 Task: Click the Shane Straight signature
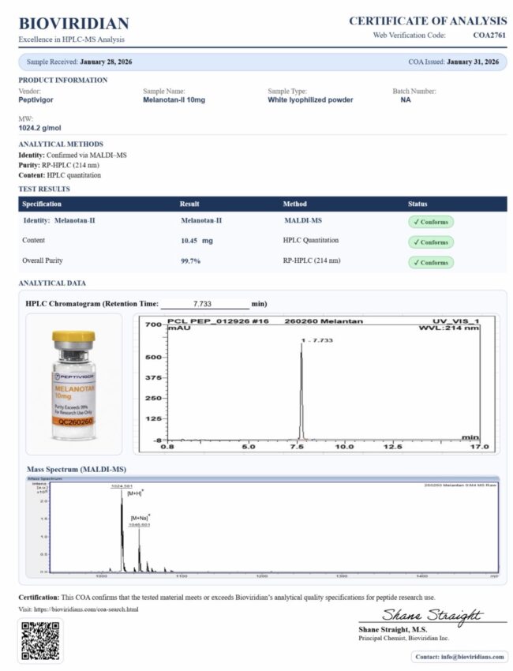[x=432, y=615]
